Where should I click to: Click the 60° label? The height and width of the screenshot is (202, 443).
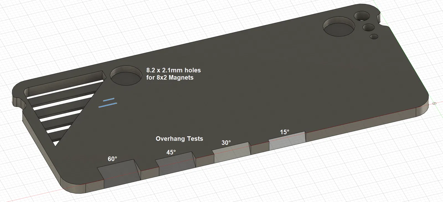coord(112,159)
